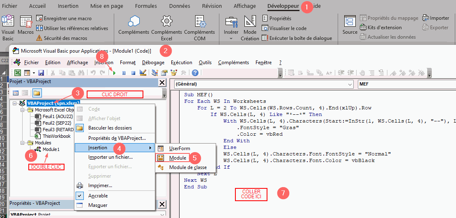Open VBA help with the question mark icon
The image size is (456, 218).
point(195,73)
